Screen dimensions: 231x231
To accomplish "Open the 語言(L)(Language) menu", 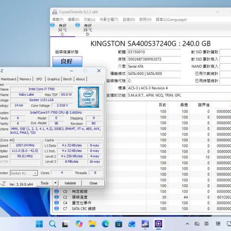I will pos(171,19).
